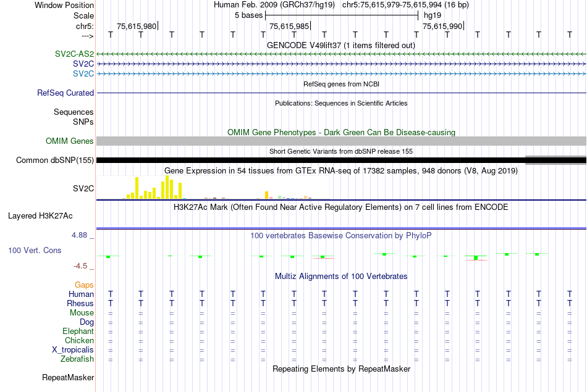587x392 pixels.
Task: Click the light blue SV2C GENCODE label
Action: (x=83, y=73)
